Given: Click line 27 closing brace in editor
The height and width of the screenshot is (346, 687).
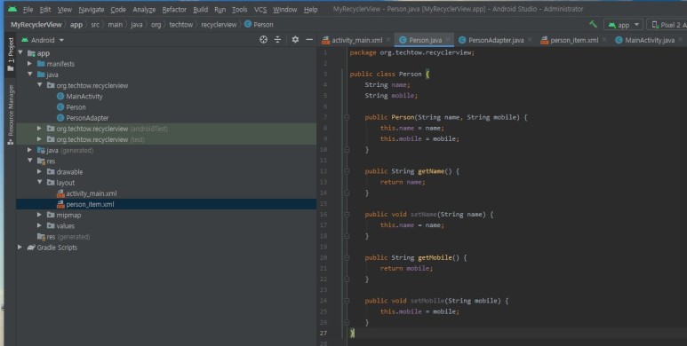Looking at the screenshot, I should (352, 334).
